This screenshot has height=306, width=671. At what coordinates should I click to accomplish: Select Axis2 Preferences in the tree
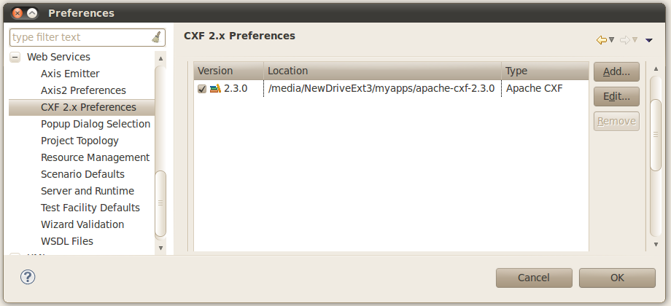[x=83, y=90]
